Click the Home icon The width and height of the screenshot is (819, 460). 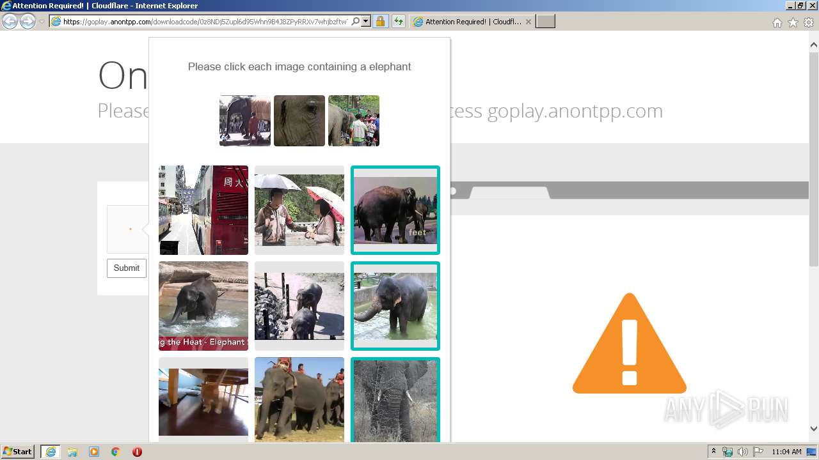pos(777,22)
